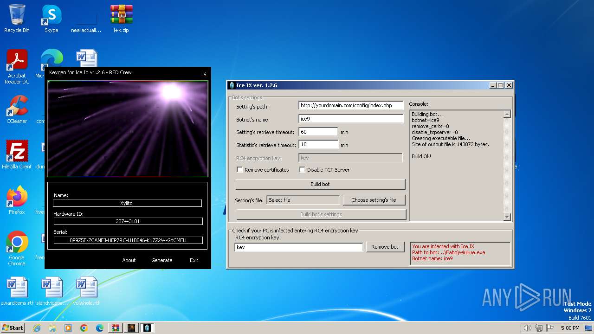594x334 pixels.
Task: Close the keygen with the X
Action: coord(205,73)
